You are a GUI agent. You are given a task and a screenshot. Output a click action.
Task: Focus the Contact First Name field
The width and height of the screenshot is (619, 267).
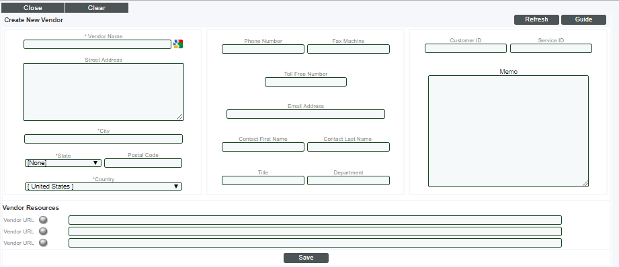pyautogui.click(x=263, y=147)
